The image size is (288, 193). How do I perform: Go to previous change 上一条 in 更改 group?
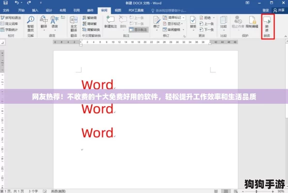tap(207, 24)
